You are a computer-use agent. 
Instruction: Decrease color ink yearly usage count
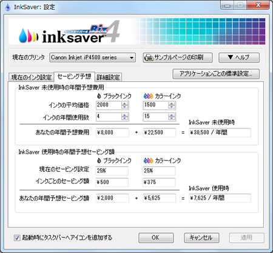click(172, 119)
